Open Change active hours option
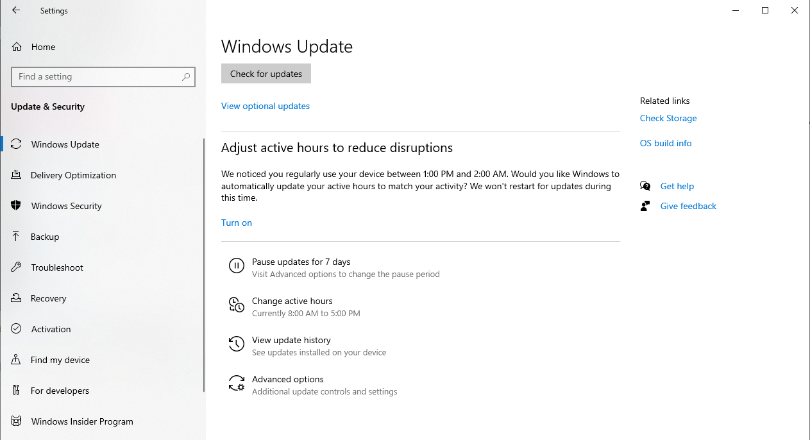The image size is (810, 440). pos(292,301)
